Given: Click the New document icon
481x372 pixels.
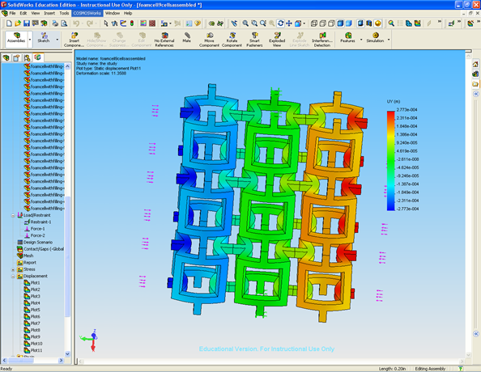Looking at the screenshot, I should pos(9,23).
